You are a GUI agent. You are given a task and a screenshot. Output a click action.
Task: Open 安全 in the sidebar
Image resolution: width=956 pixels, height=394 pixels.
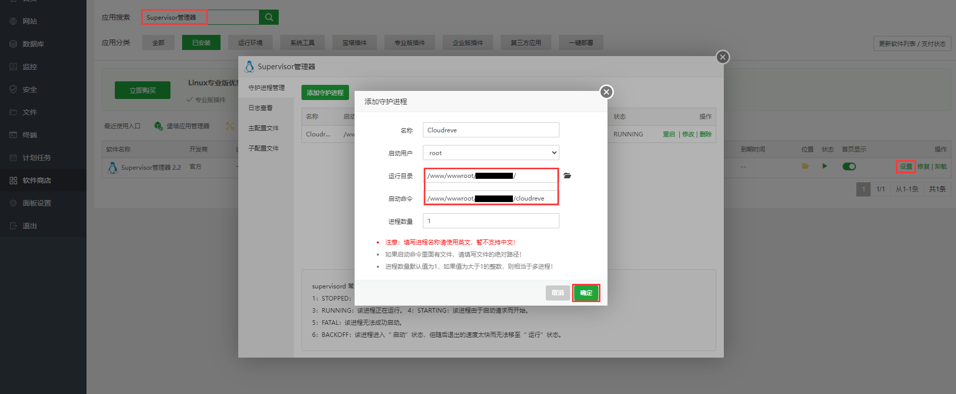point(43,89)
